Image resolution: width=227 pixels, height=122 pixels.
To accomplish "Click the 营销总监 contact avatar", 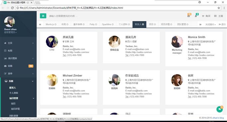I will click(114, 41).
